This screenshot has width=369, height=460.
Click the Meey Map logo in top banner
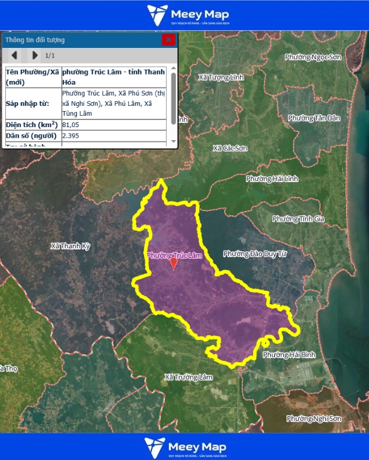[x=188, y=15]
